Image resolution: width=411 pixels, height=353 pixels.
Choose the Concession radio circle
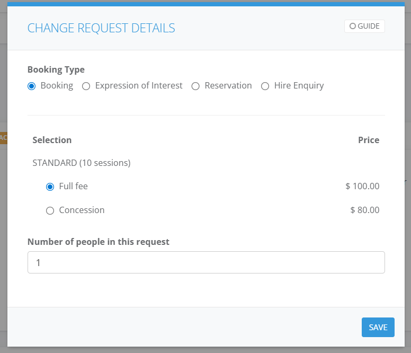[50, 210]
